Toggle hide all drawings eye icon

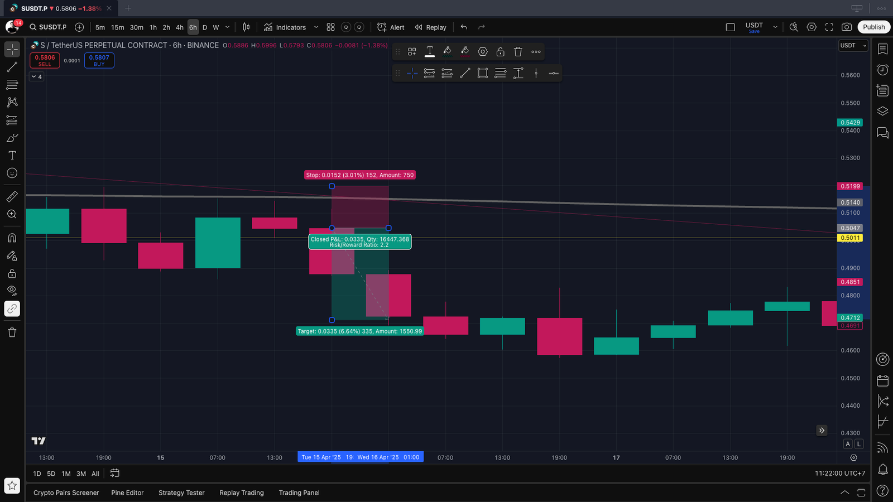tap(12, 291)
